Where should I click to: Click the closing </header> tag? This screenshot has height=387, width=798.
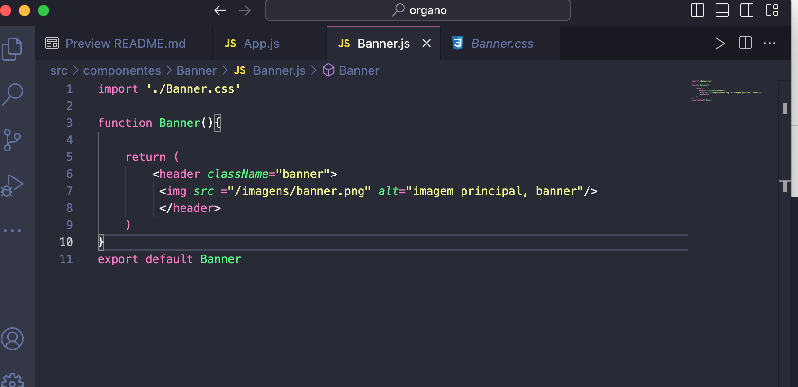point(190,208)
